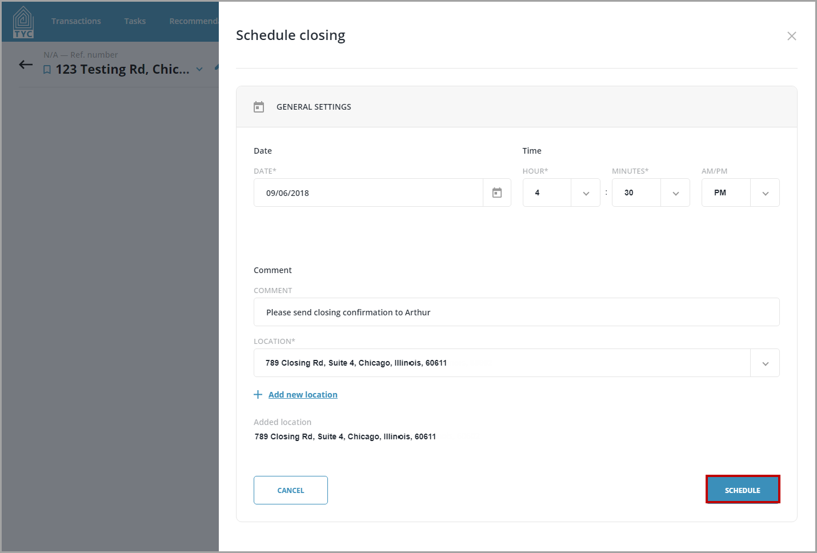Click the CANCEL button

coord(290,490)
